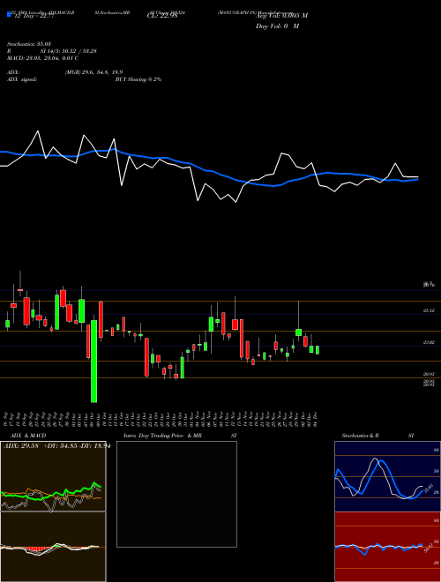
Task: Open the empty Intra Day Trading Price panel
Action: point(176,494)
